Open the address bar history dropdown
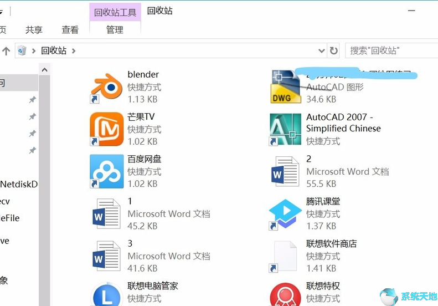Viewport: 438px width, 306px height. click(322, 51)
